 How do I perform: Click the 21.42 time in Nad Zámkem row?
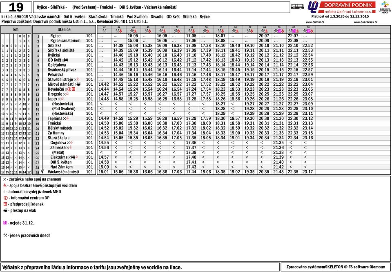pyautogui.click(x=278, y=167)
